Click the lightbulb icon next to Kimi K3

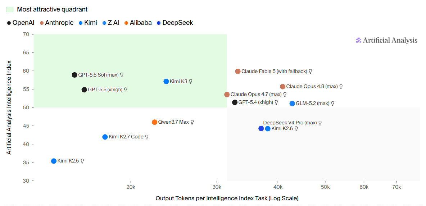(x=191, y=81)
